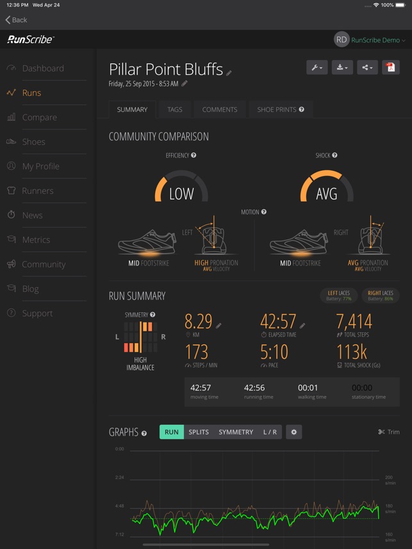Open Compare page from sidebar

coord(39,117)
